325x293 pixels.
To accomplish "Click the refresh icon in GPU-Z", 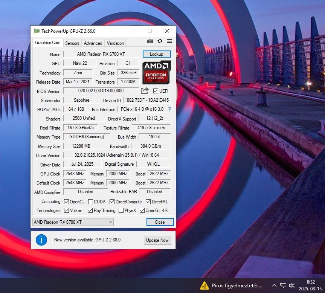I will pos(160,41).
